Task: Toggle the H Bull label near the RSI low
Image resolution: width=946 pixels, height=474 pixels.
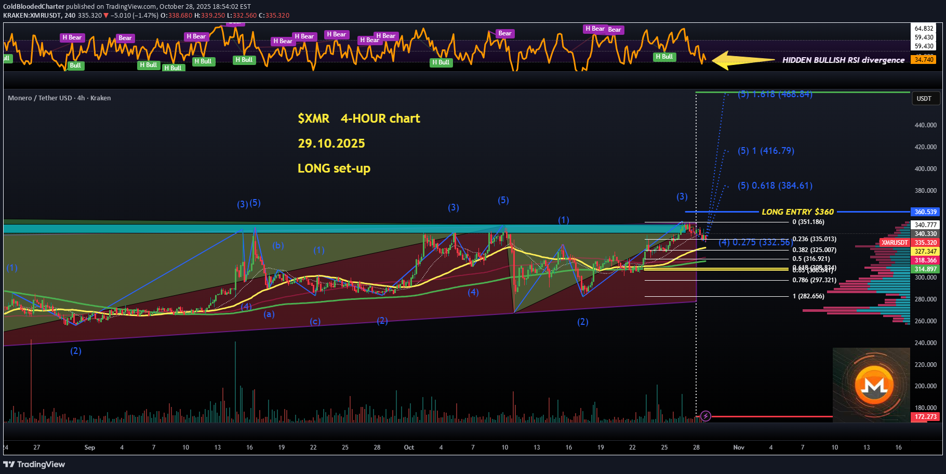Action: 664,57
